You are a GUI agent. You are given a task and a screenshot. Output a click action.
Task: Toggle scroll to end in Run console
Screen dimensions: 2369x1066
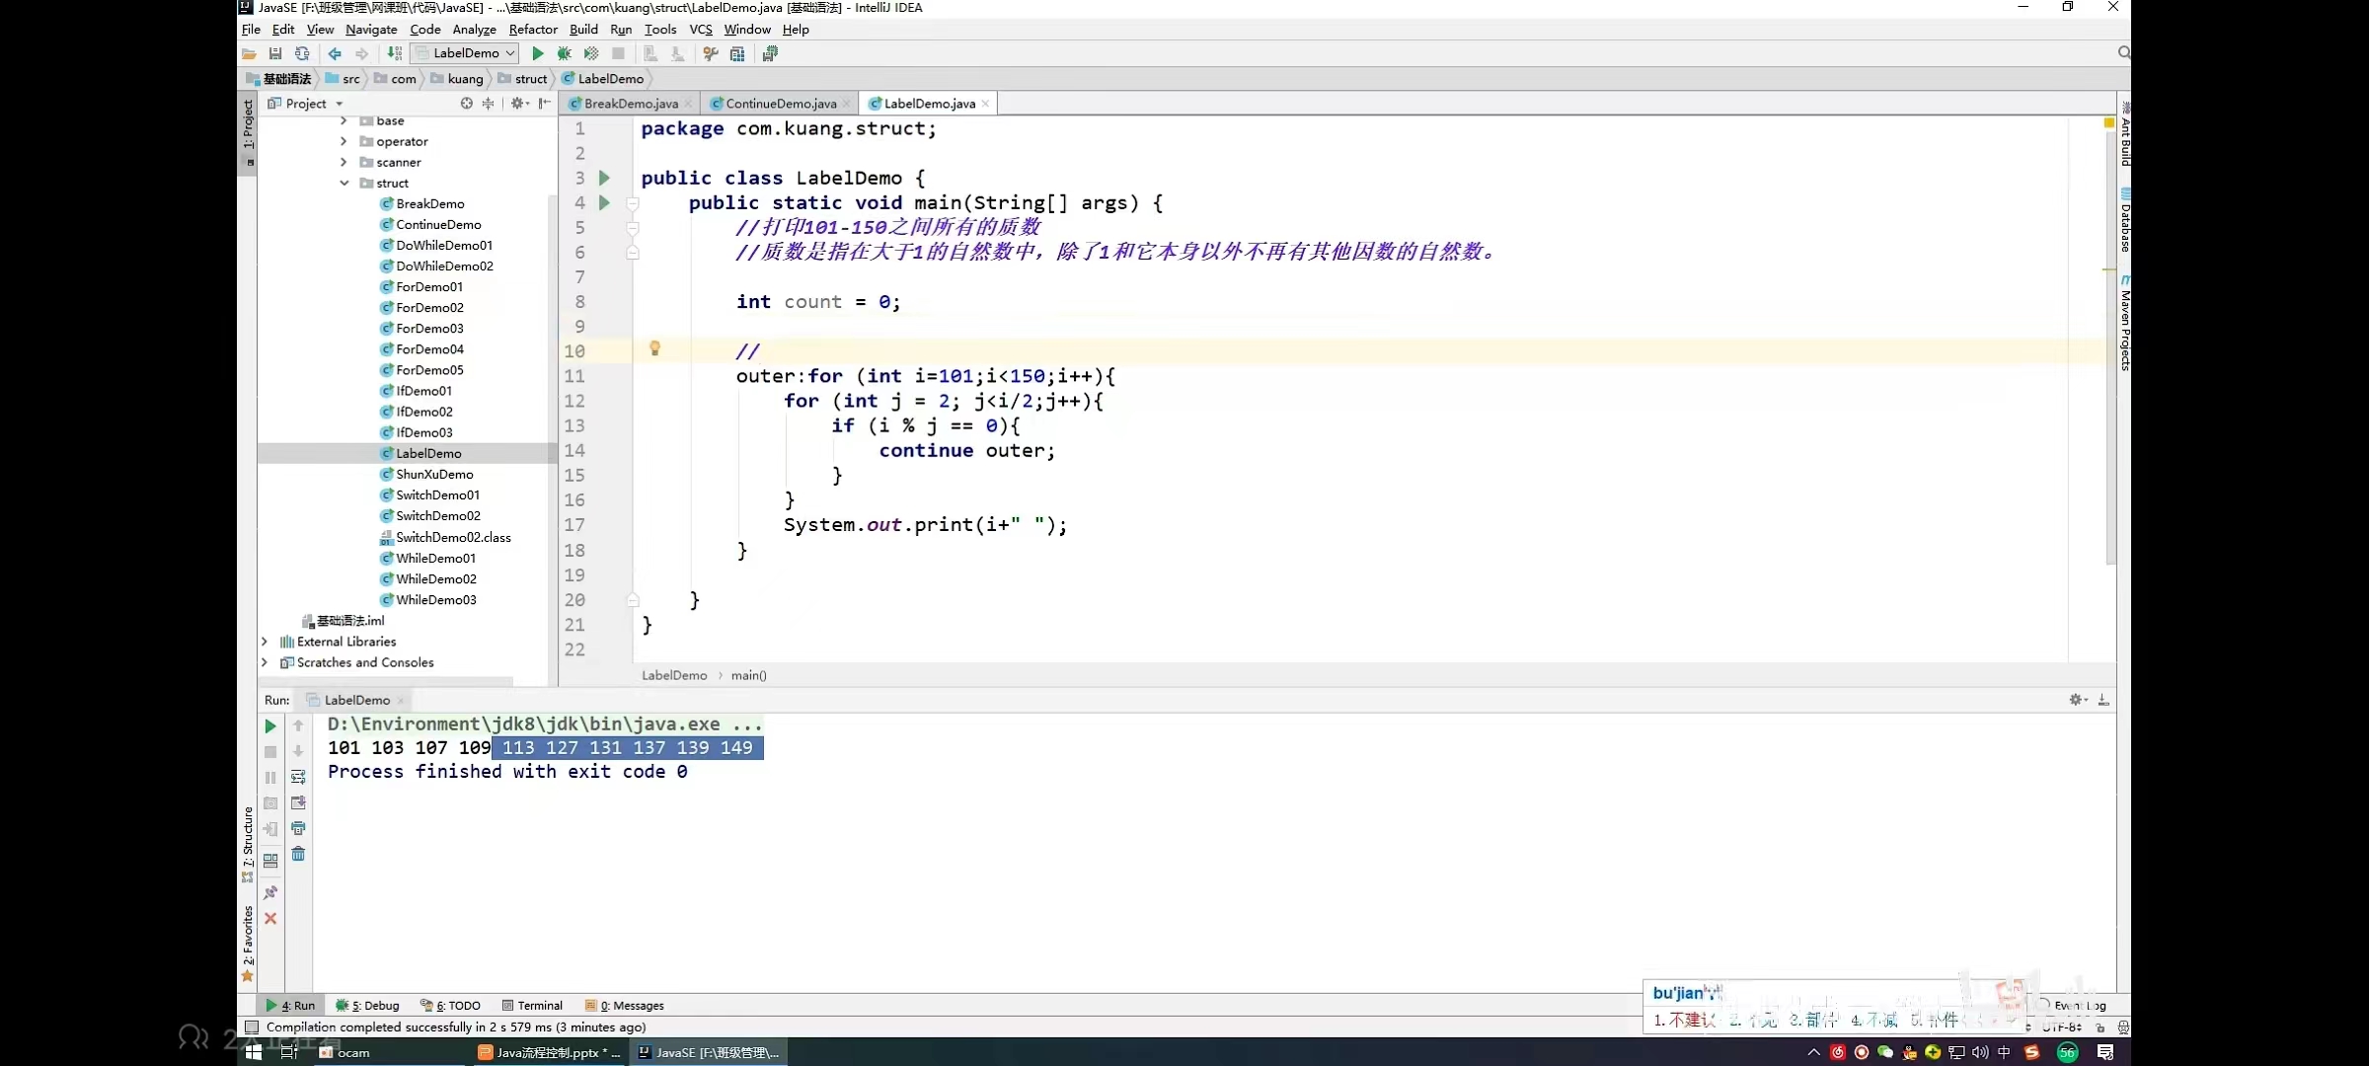[298, 802]
